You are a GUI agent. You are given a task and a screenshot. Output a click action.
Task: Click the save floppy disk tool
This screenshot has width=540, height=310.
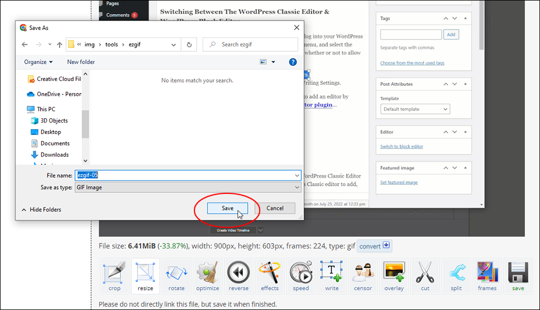(518, 276)
